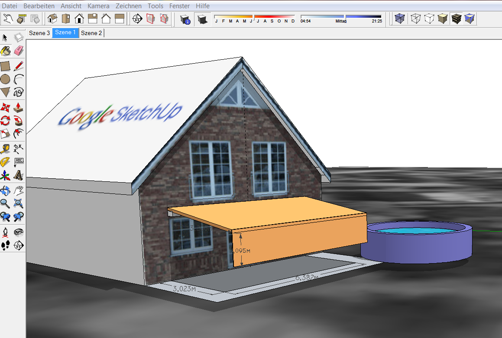Screen dimensions: 502x338
Task: Click the Zoom Extents tool
Action: click(18, 203)
